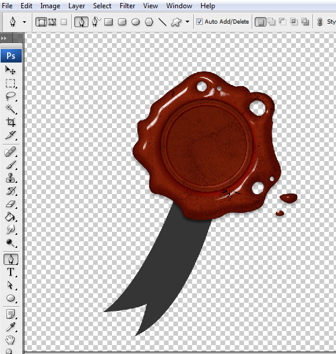
Task: Open the Pen tool preset picker arrow
Action: tap(24, 22)
